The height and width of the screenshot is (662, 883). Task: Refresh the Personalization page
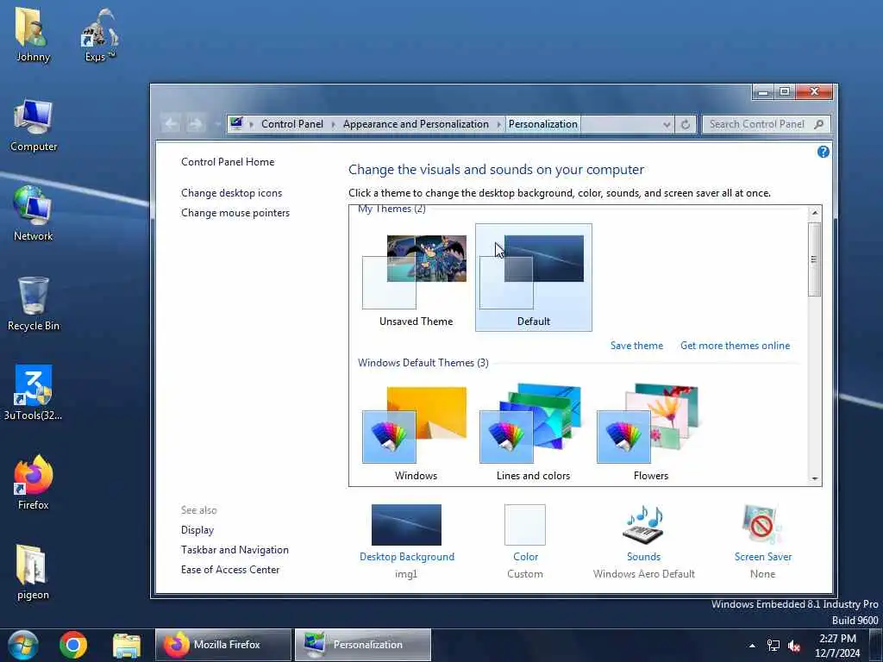click(x=686, y=124)
